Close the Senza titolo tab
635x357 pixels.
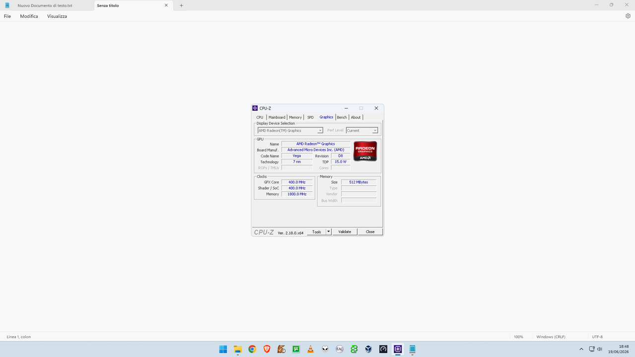(166, 5)
